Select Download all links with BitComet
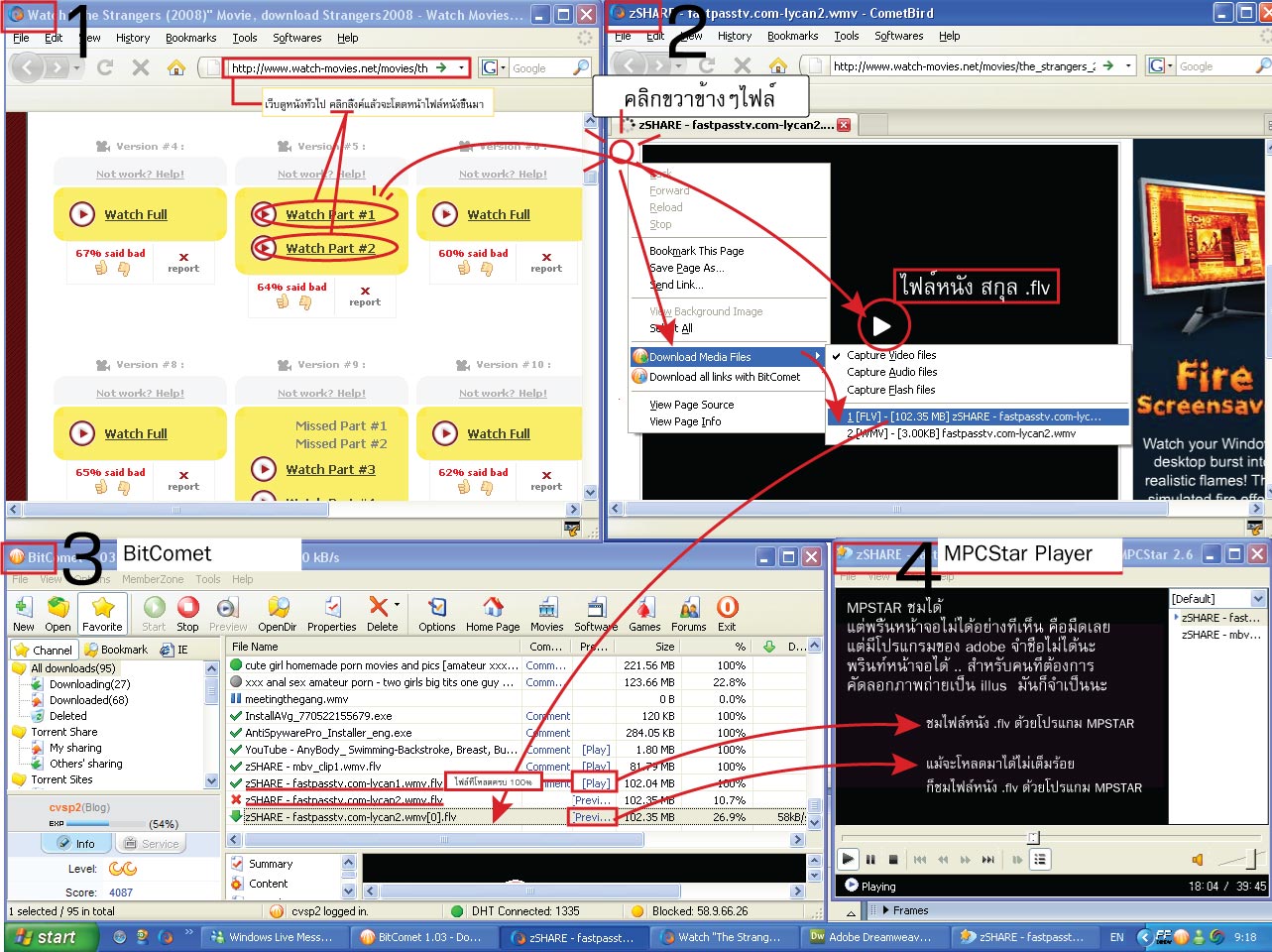Image resolution: width=1272 pixels, height=952 pixels. click(x=725, y=377)
